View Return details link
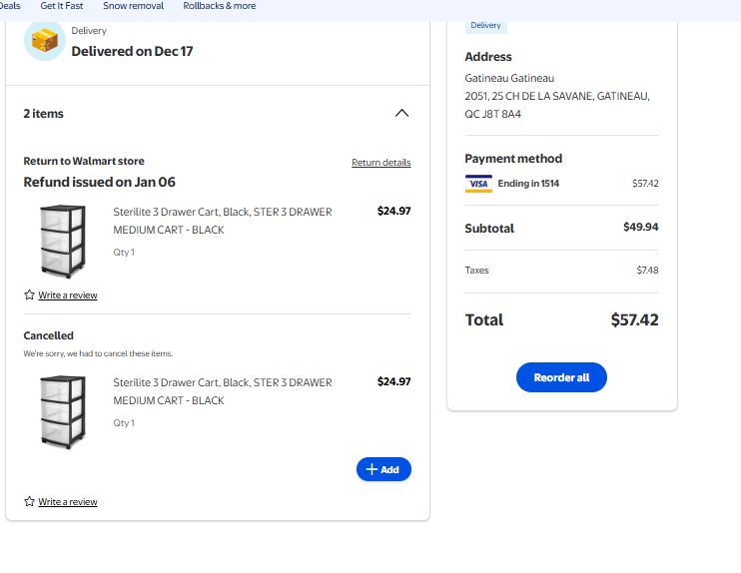 380,163
